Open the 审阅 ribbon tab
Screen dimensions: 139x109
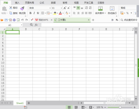point(65,3)
